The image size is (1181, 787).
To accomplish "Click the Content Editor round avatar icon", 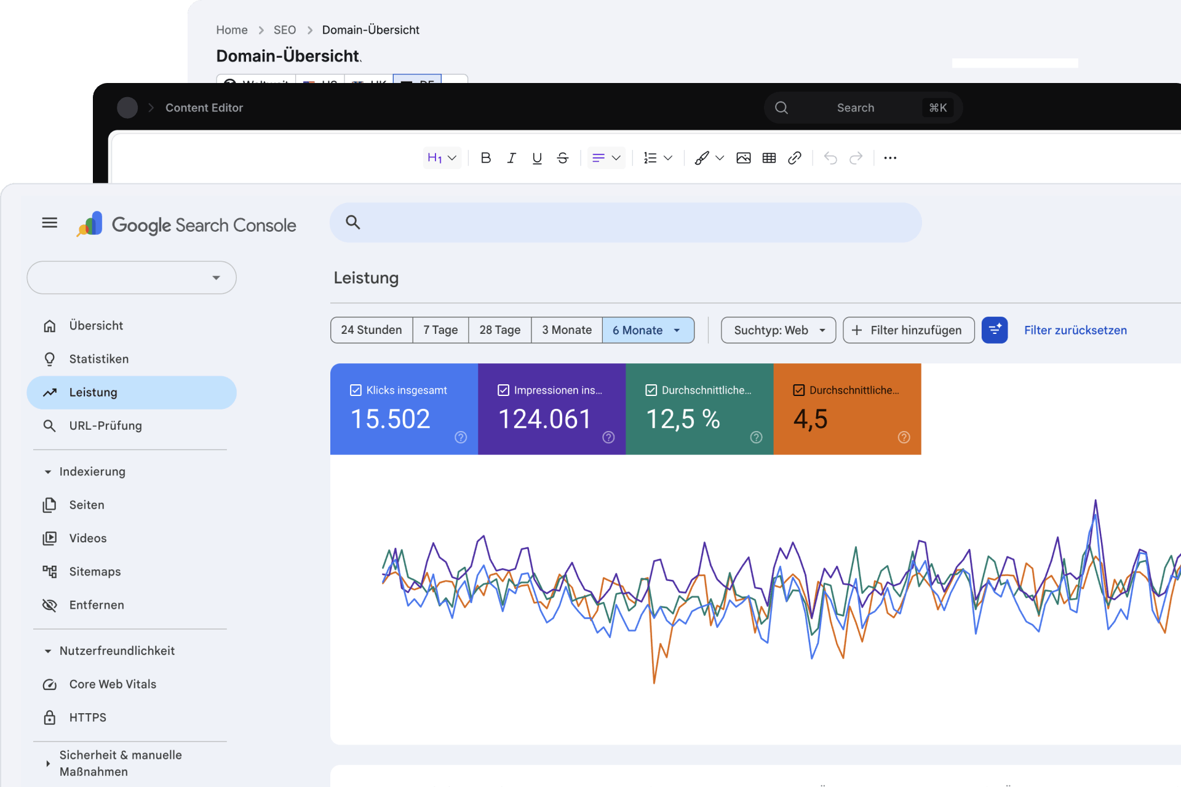I will 127,108.
